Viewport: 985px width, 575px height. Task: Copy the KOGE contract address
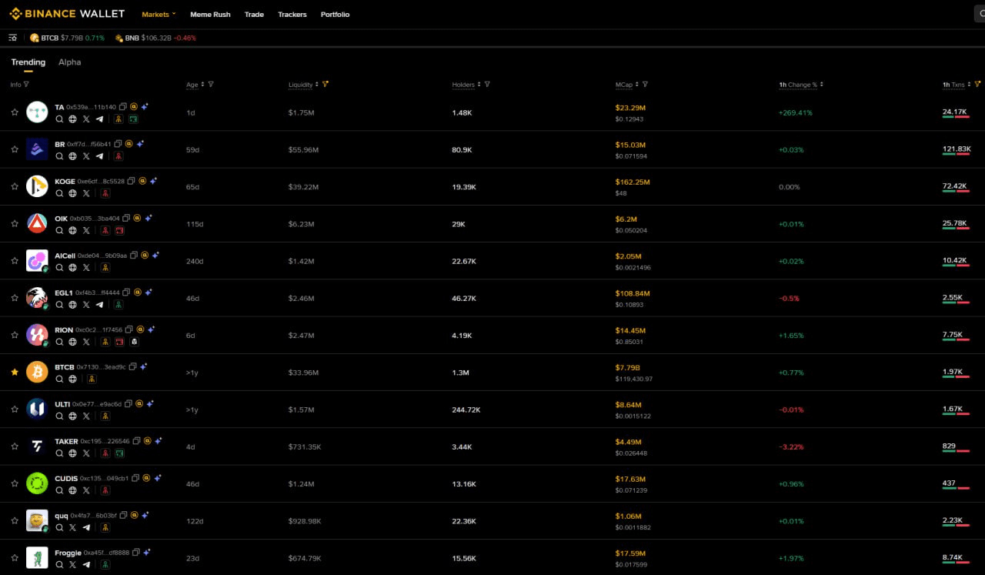[x=131, y=182]
